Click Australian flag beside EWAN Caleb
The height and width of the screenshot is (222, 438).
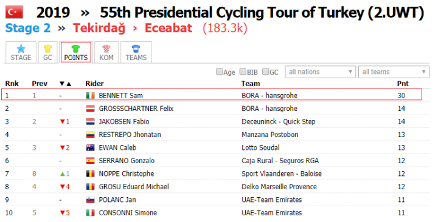pyautogui.click(x=90, y=147)
